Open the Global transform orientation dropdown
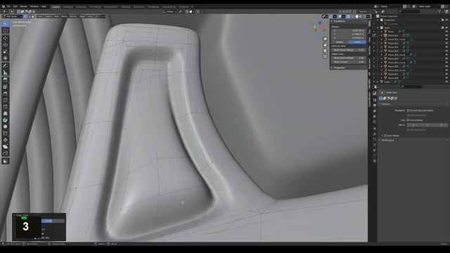 [x=169, y=12]
